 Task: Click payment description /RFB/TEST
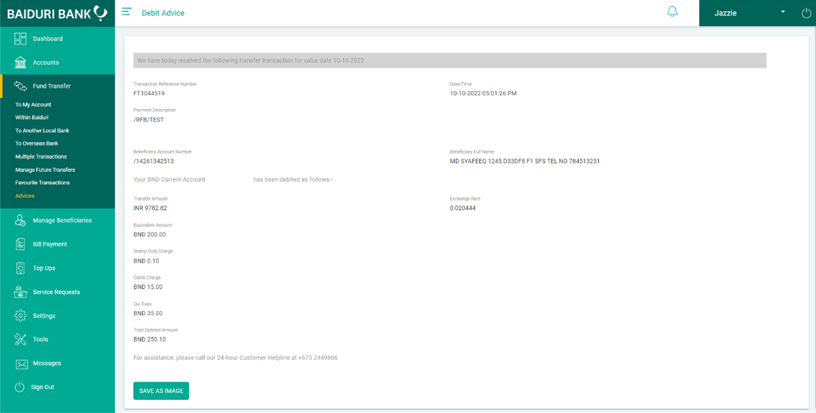point(149,120)
